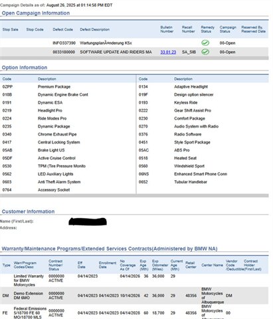
Task: Click Active Cruise Control option
Action: click(x=56, y=158)
